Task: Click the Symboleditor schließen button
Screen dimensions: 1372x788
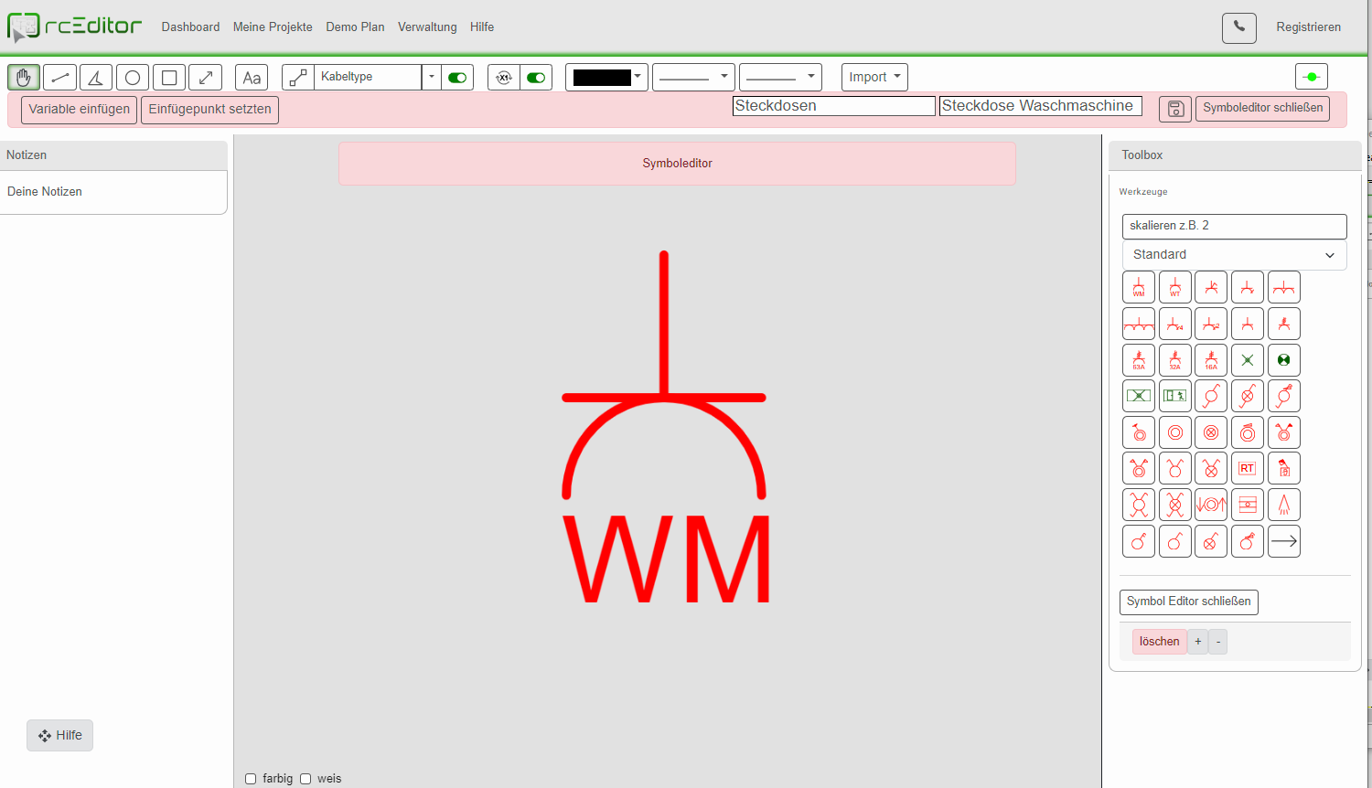Action: (x=1262, y=108)
